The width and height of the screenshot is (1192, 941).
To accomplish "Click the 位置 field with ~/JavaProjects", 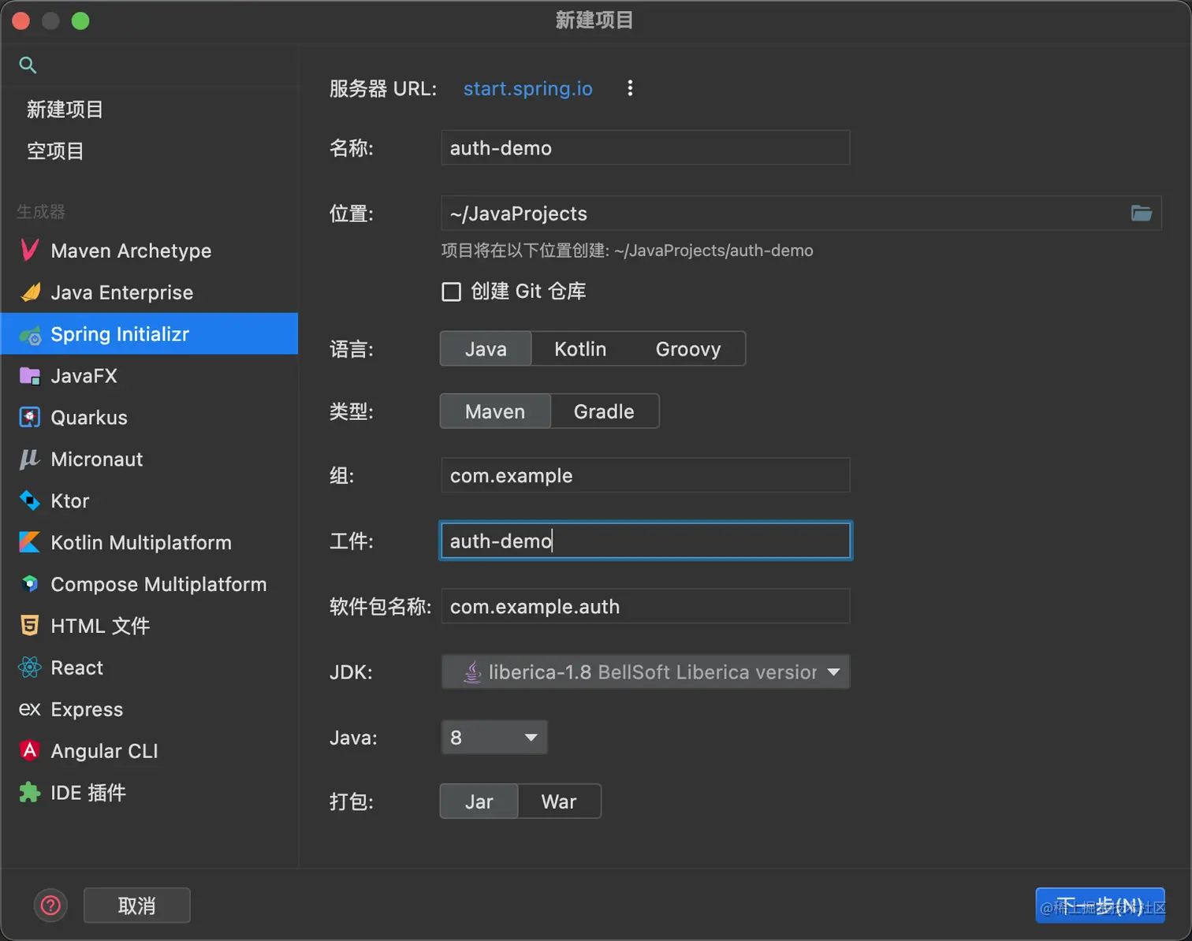I will (x=801, y=213).
